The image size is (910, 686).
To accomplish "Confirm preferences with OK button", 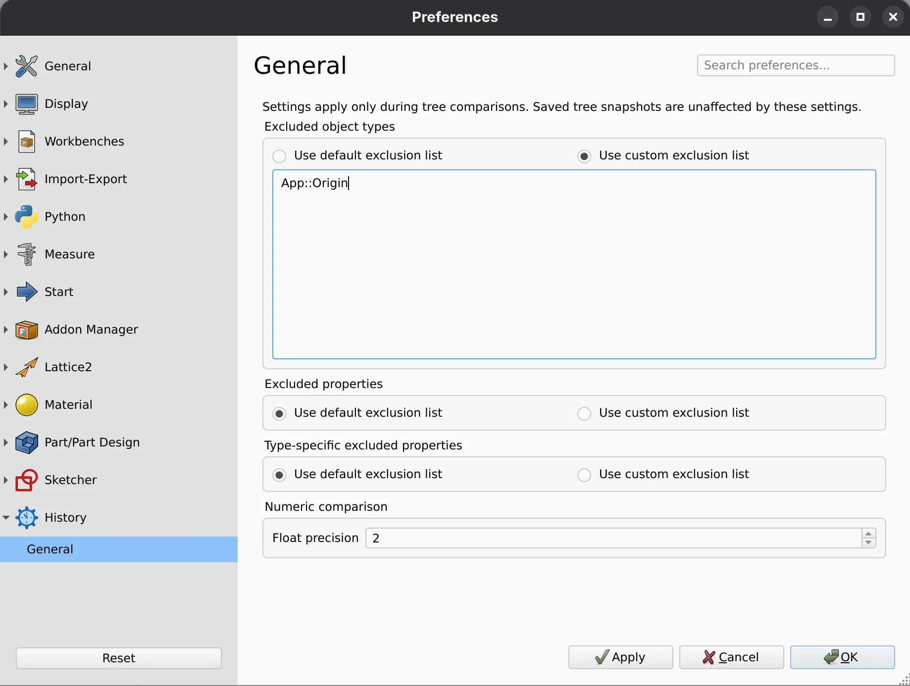I will pyautogui.click(x=842, y=657).
